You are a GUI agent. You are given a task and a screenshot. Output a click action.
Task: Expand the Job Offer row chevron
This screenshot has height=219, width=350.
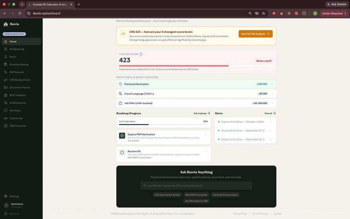tap(272, 103)
